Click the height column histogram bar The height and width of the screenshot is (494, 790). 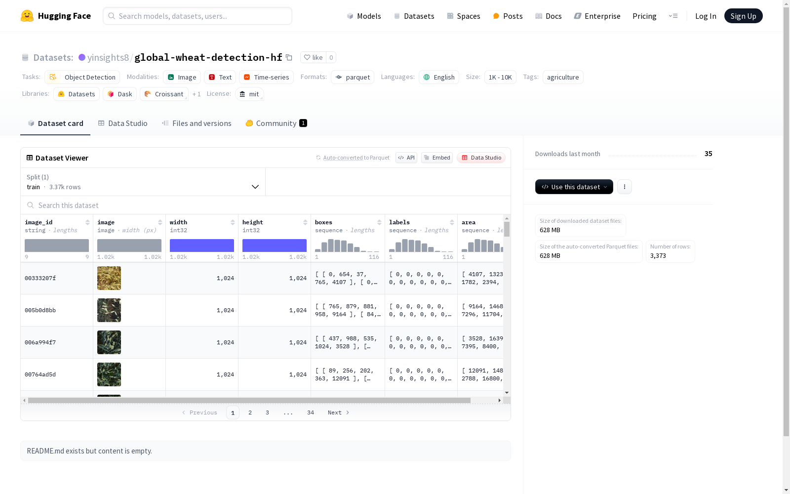[275, 246]
